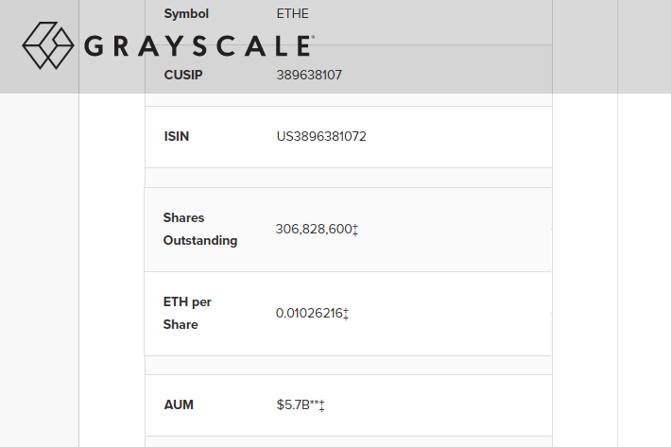This screenshot has width=671, height=447.
Task: Click the Grayscale cube logo icon
Action: tap(48, 45)
